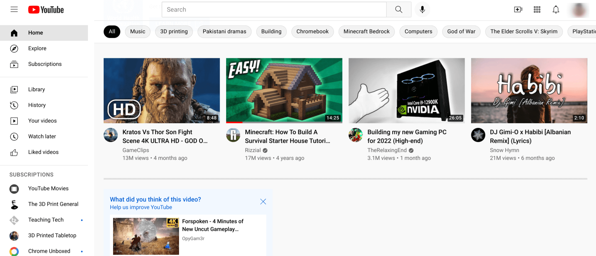Open the YouTube Movies subscription
Image resolution: width=596 pixels, height=256 pixels.
[x=44, y=189]
